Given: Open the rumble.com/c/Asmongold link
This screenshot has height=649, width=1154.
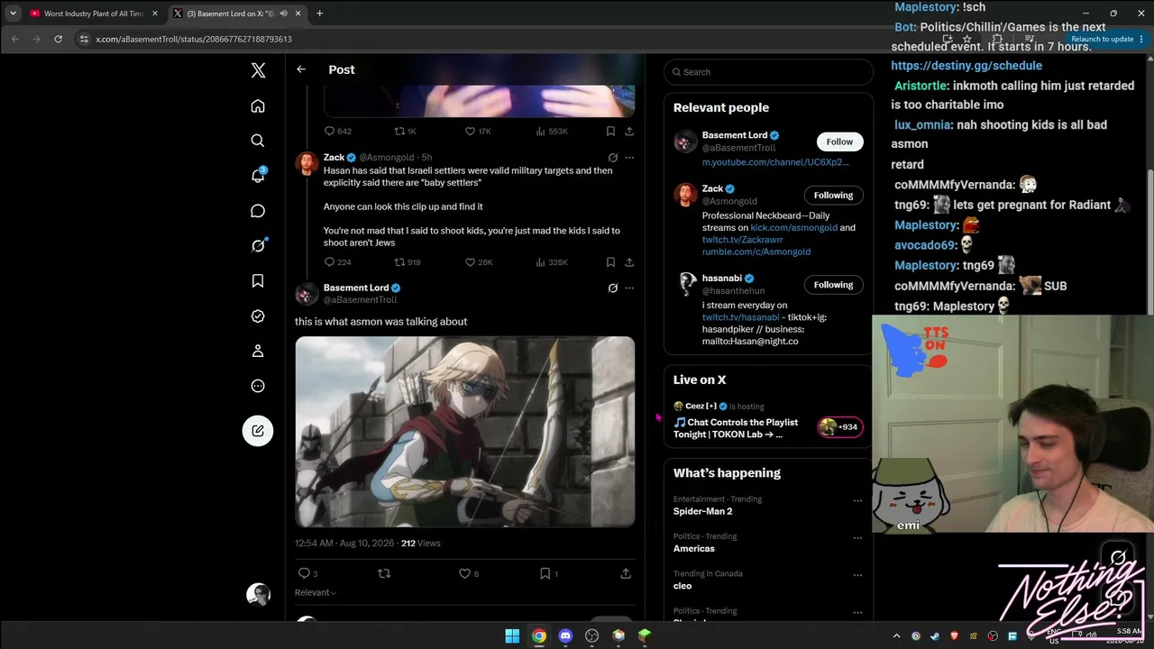Looking at the screenshot, I should click(756, 252).
